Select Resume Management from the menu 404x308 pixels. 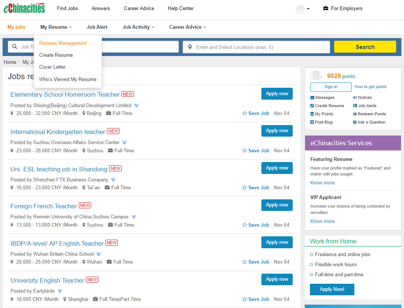63,43
